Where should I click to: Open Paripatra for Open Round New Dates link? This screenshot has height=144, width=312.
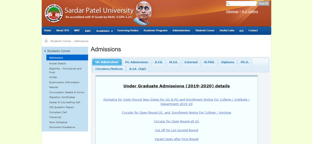tap(176, 102)
